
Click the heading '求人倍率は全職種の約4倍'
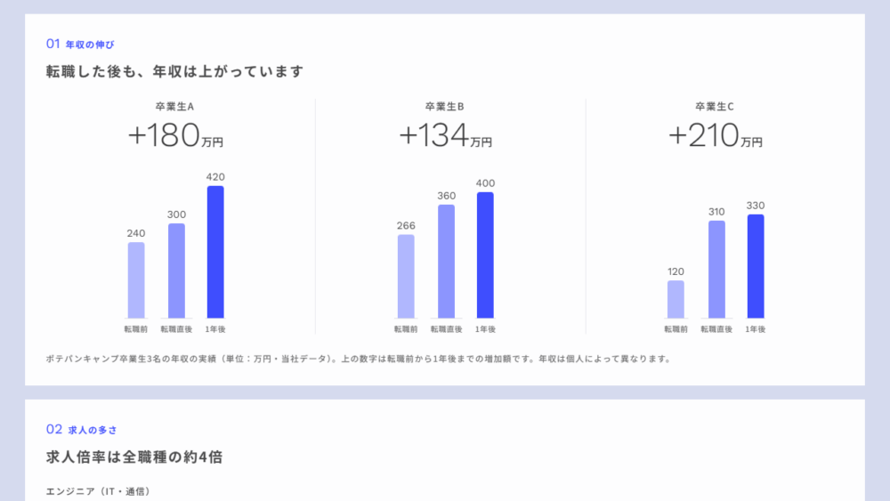(x=134, y=457)
